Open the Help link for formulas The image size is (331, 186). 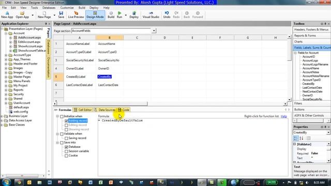(x=284, y=116)
